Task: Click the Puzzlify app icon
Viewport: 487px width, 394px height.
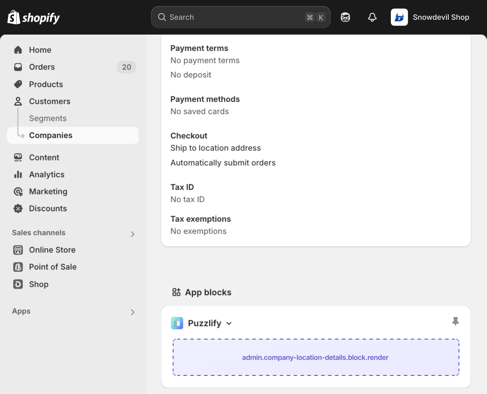Action: tap(177, 323)
